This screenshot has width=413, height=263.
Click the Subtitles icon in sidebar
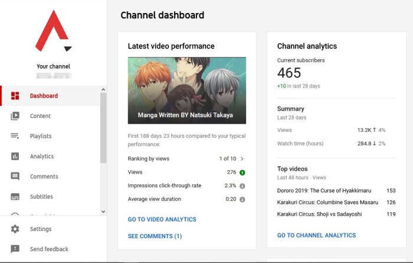(x=15, y=197)
